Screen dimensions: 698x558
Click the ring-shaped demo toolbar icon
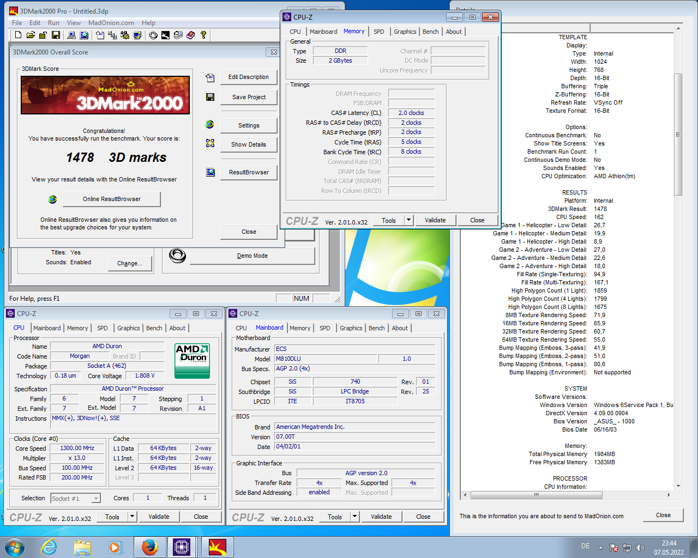pyautogui.click(x=153, y=35)
